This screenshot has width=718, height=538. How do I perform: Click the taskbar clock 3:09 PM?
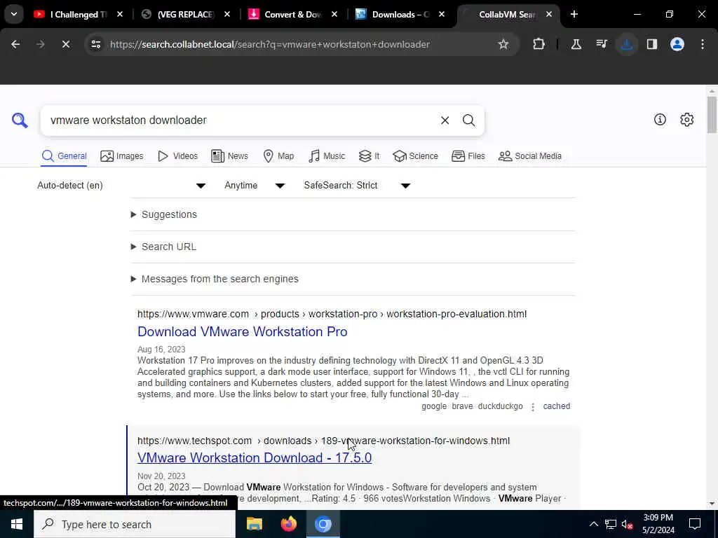[658, 524]
